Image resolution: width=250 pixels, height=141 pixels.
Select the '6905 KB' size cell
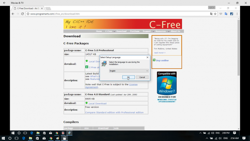[117, 99]
